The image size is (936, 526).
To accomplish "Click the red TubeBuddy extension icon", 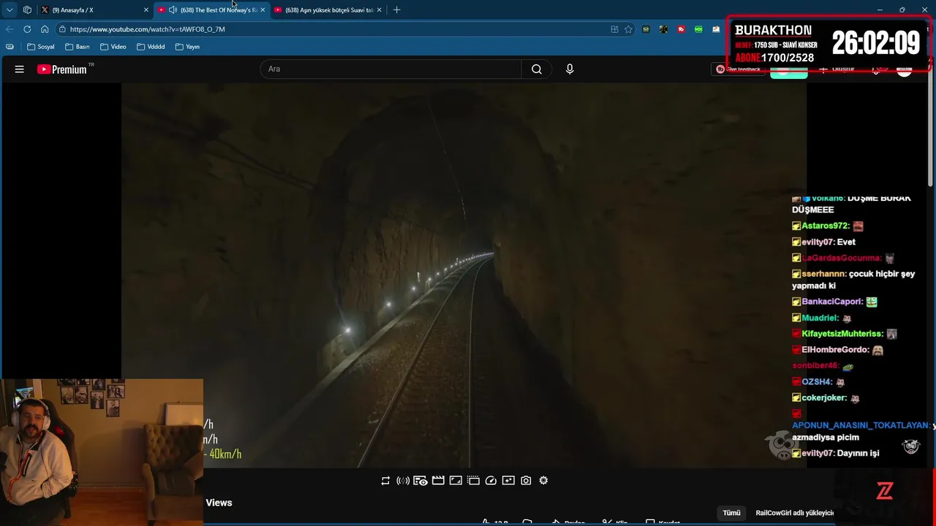I will [x=681, y=29].
